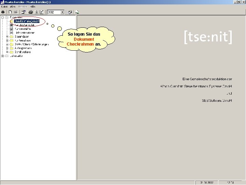Click the Schriftverkehr folder icon
The width and height of the screenshot is (246, 185).
point(12,52)
